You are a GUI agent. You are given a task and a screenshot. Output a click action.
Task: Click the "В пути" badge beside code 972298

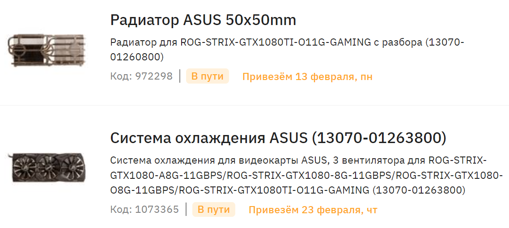coord(207,76)
